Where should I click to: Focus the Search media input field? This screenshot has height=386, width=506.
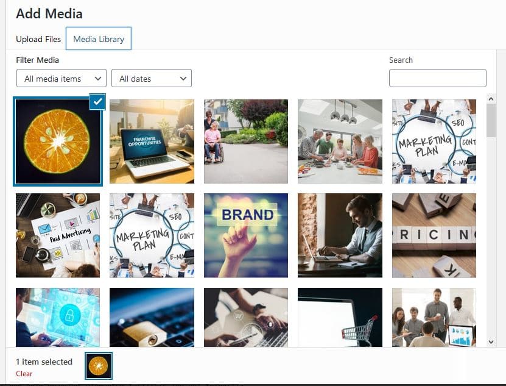[438, 78]
